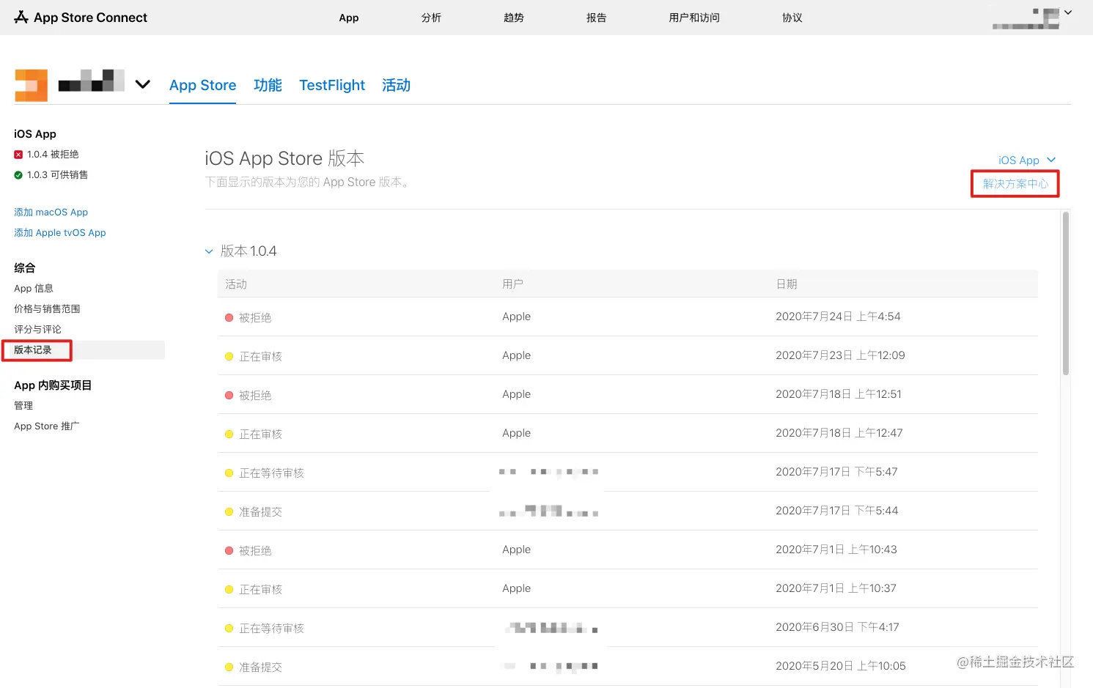Open the app switcher chevron
The height and width of the screenshot is (688, 1093).
coord(143,84)
